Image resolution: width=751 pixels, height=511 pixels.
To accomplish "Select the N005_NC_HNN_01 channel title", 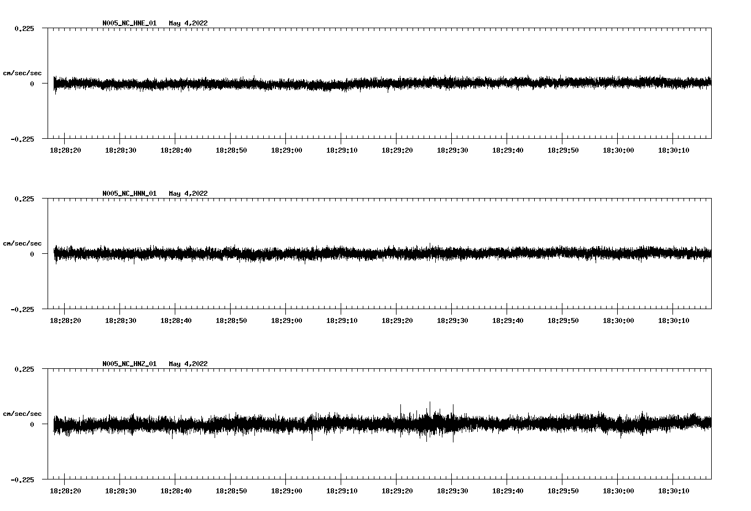I will pyautogui.click(x=129, y=194).
